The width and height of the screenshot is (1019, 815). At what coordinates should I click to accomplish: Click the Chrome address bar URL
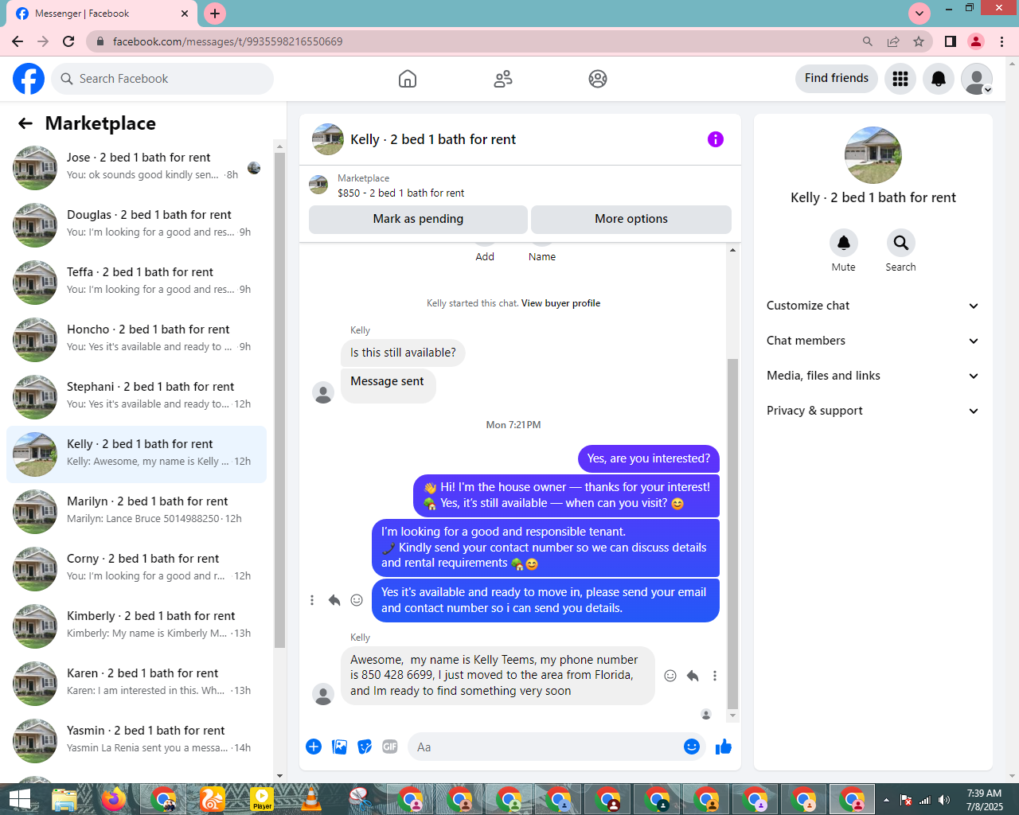pos(228,41)
